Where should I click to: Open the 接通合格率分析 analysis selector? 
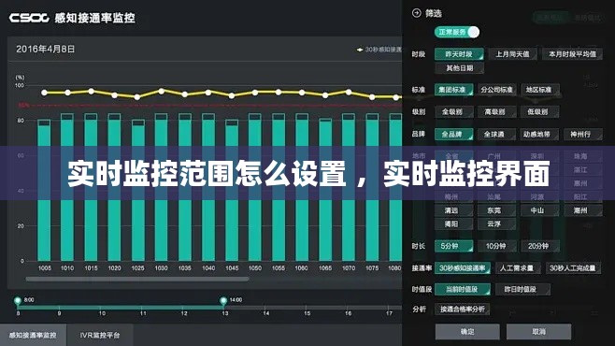(462, 310)
